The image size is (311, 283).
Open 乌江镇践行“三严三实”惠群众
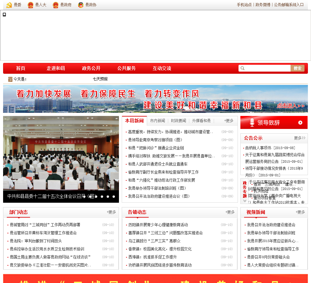coord(154,241)
